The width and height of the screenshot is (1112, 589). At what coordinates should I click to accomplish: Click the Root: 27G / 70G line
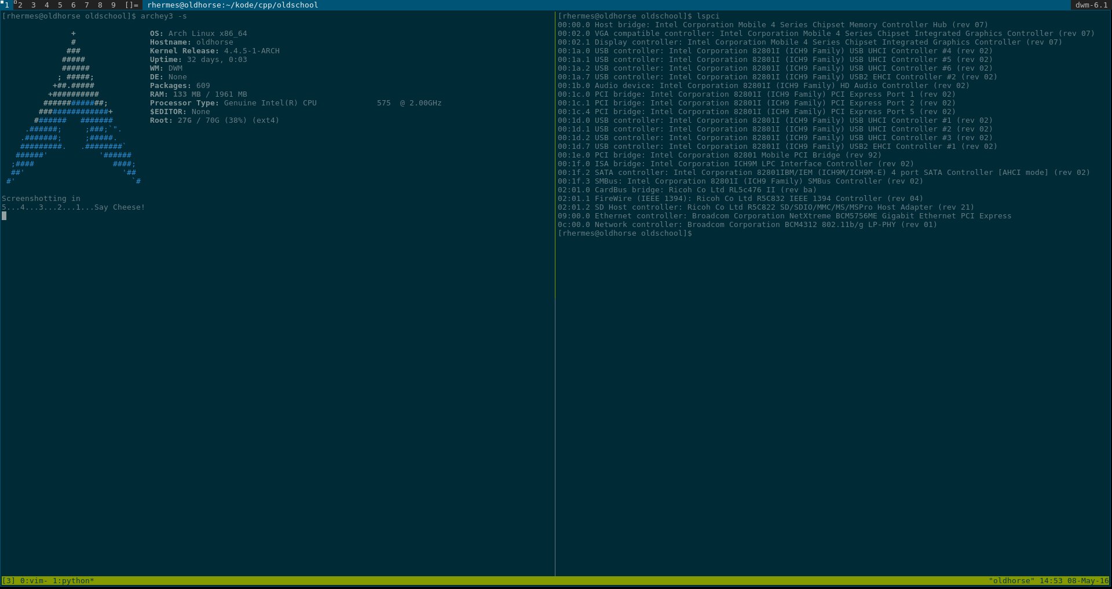tap(215, 120)
